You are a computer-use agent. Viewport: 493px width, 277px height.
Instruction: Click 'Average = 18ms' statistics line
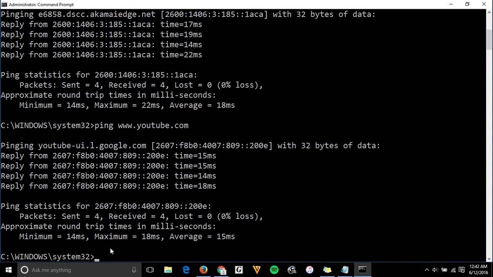click(x=127, y=105)
